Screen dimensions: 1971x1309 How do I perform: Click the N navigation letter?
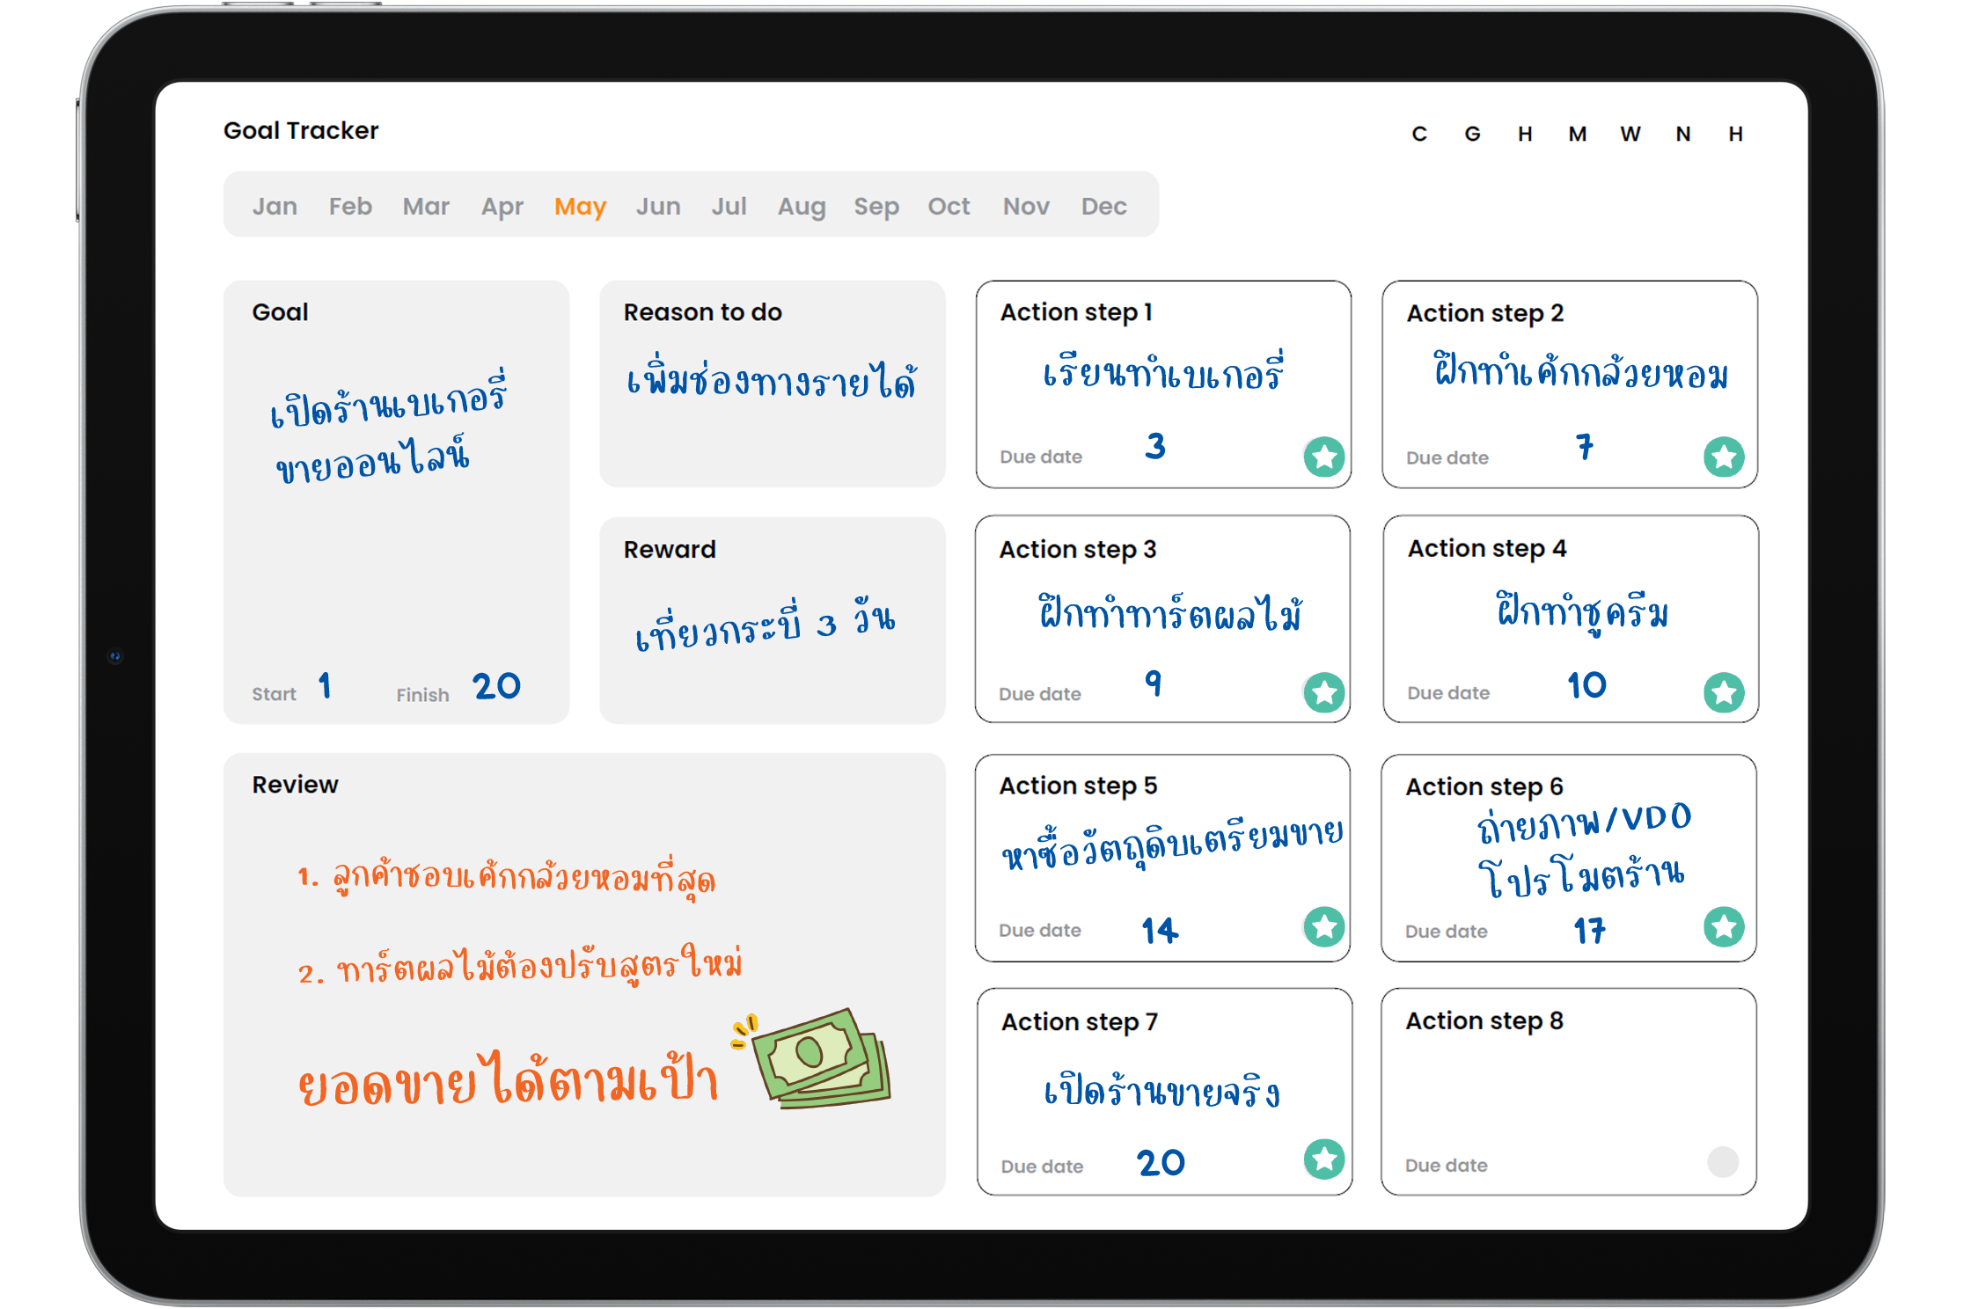tap(1683, 134)
